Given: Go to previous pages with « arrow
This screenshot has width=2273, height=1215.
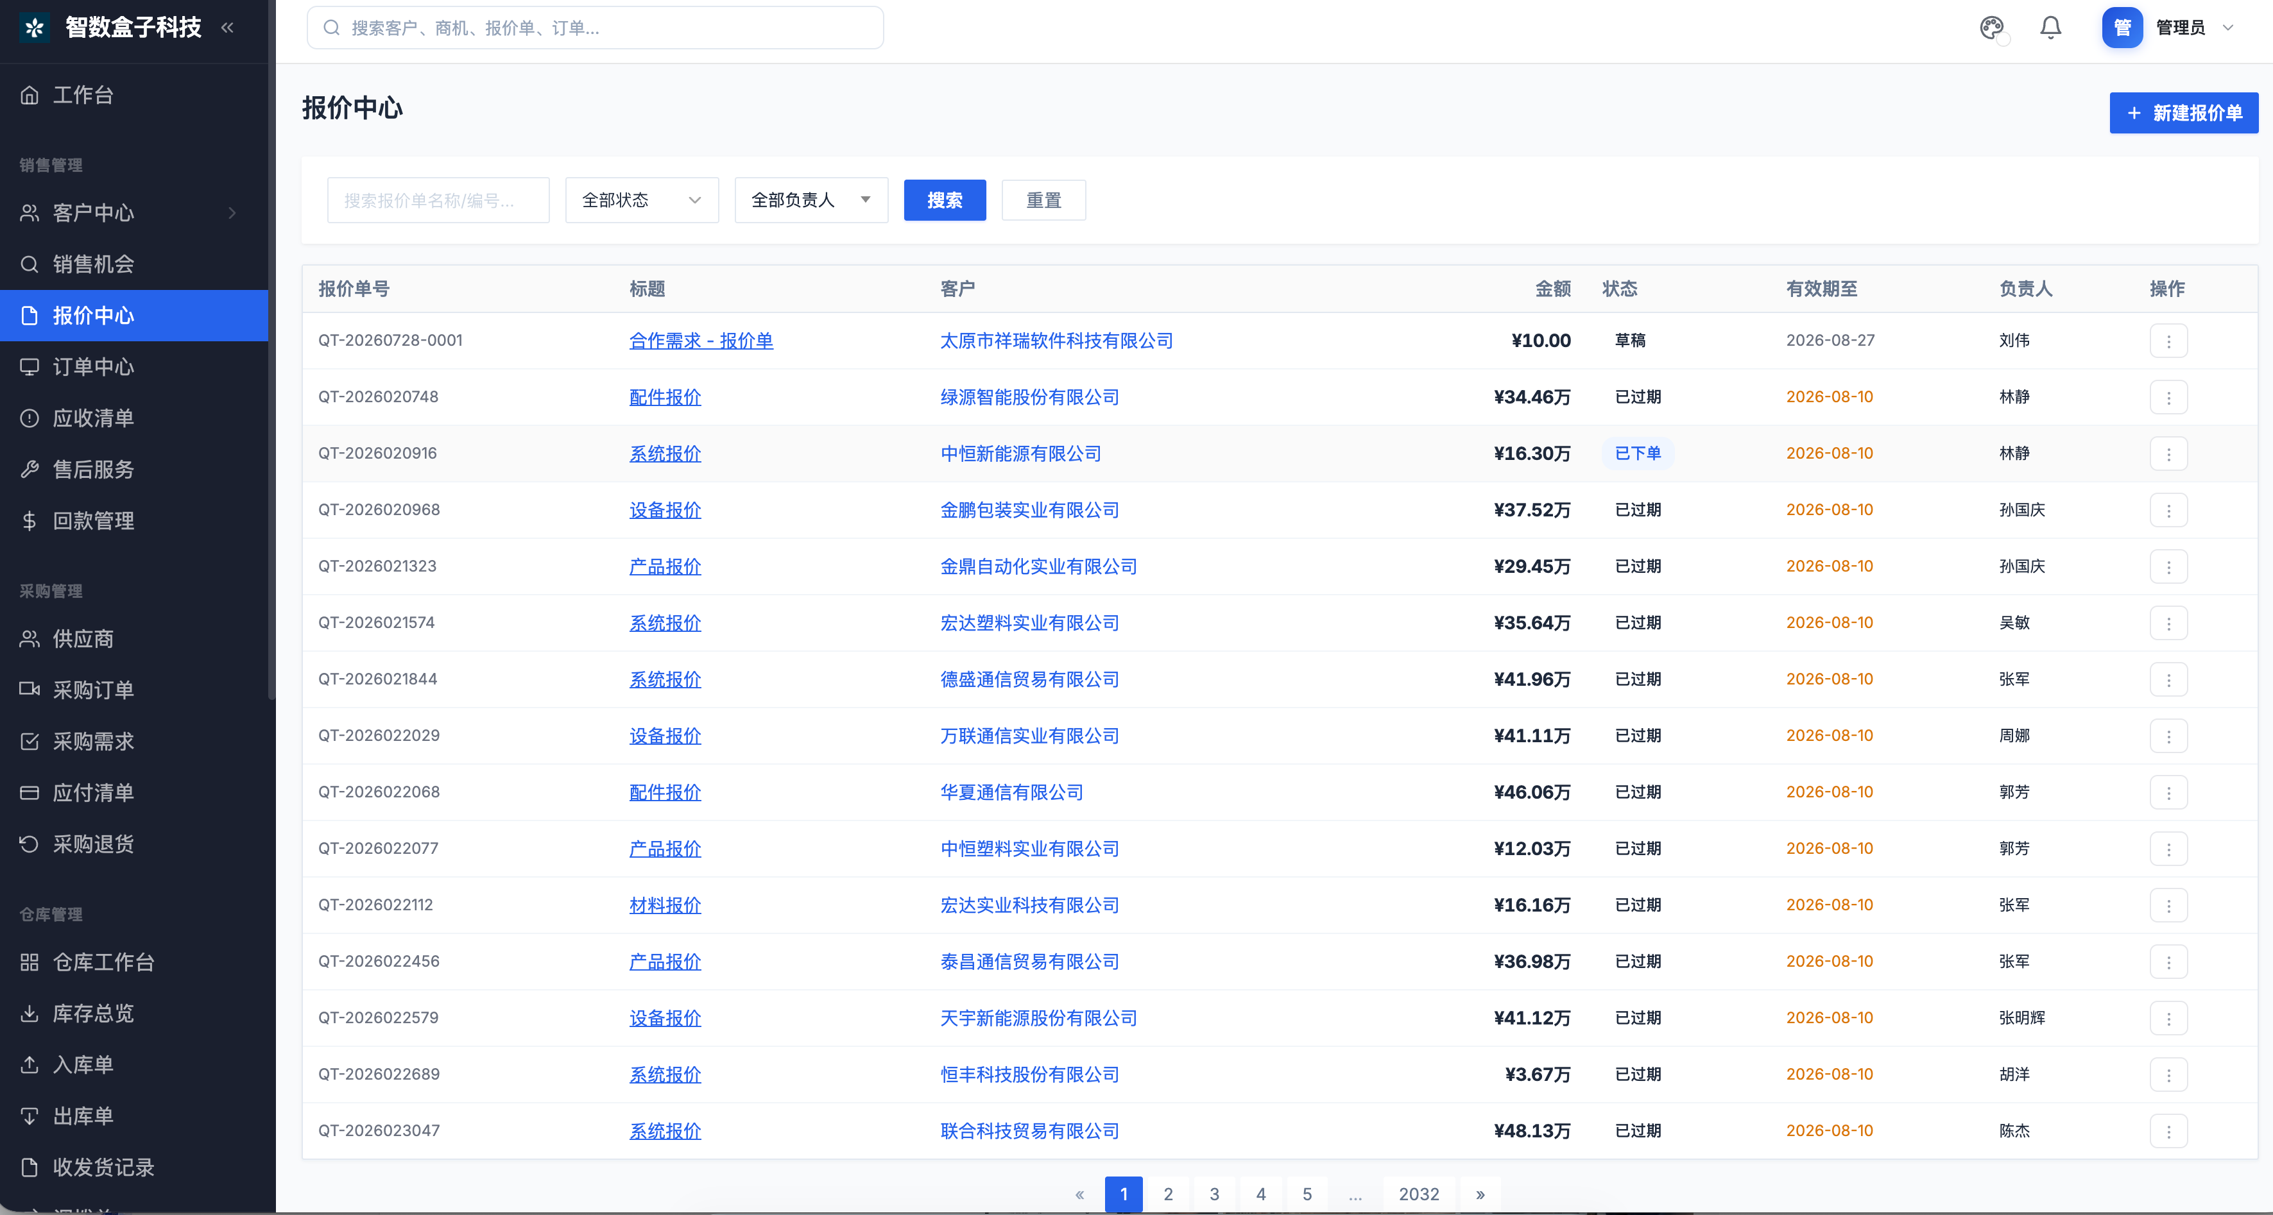Looking at the screenshot, I should tap(1079, 1194).
